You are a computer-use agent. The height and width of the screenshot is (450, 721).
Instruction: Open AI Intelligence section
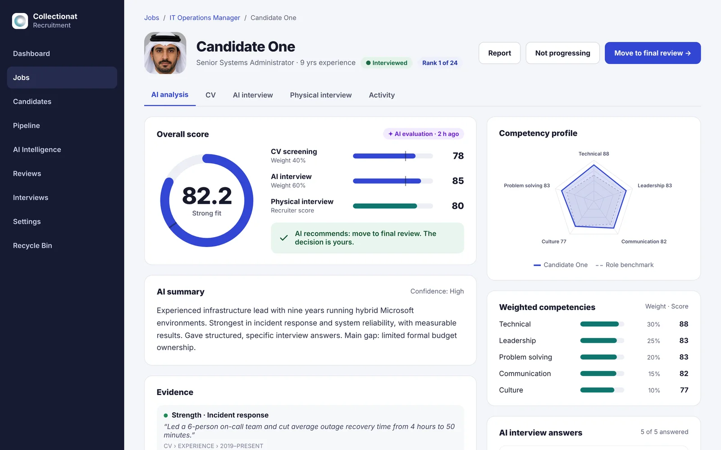coord(62,149)
